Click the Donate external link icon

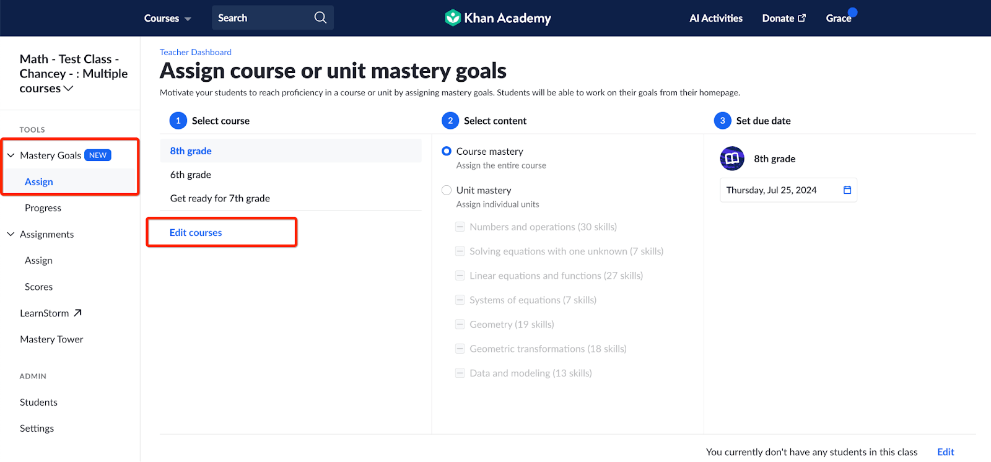pyautogui.click(x=802, y=18)
